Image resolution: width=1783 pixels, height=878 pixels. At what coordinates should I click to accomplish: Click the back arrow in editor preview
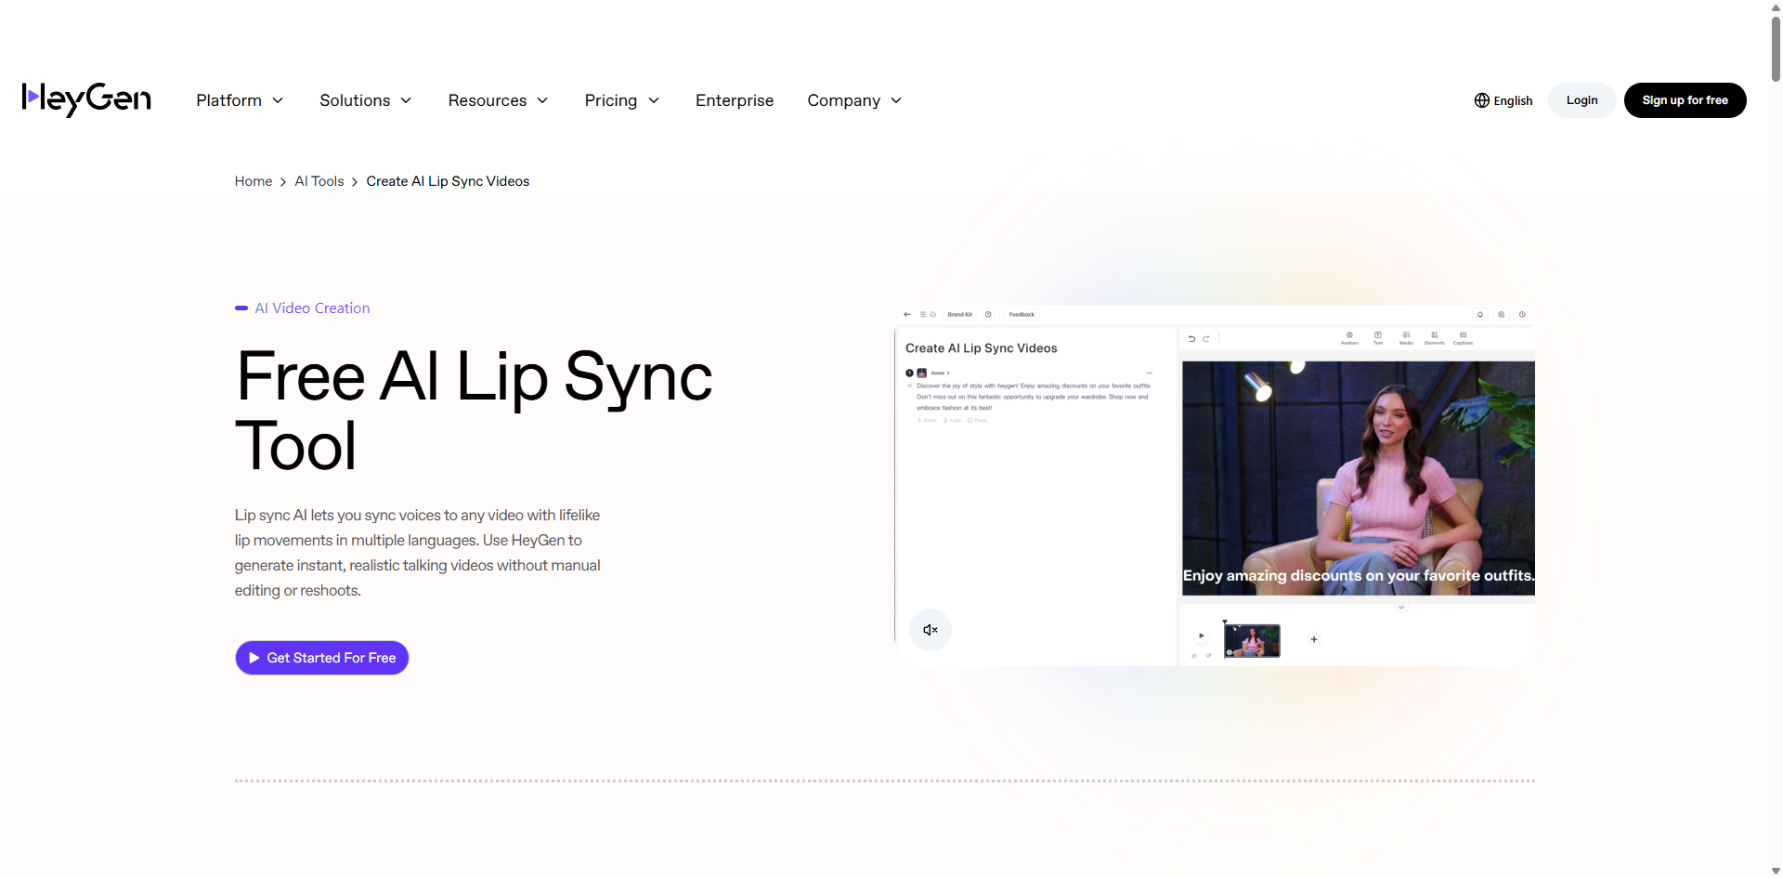[x=907, y=315]
